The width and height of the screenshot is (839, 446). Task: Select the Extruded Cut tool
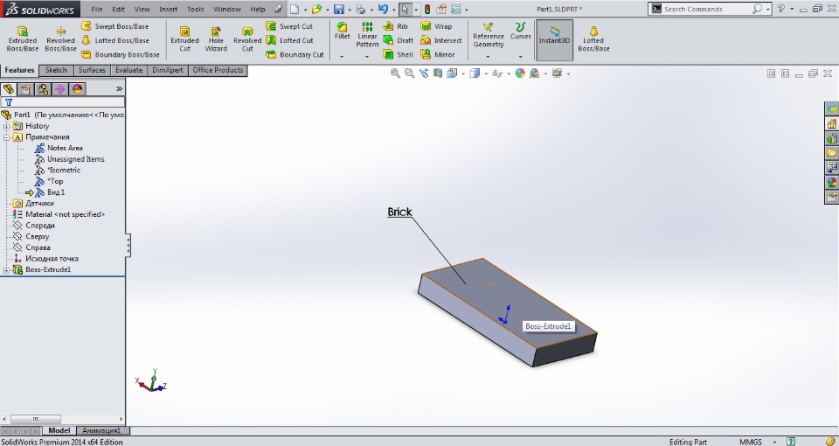[x=184, y=39]
